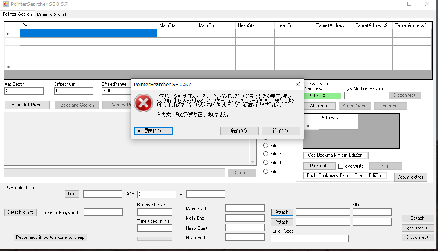Screen dimensions: 438x251
Task: Click the green IP address field
Action: click(322, 96)
